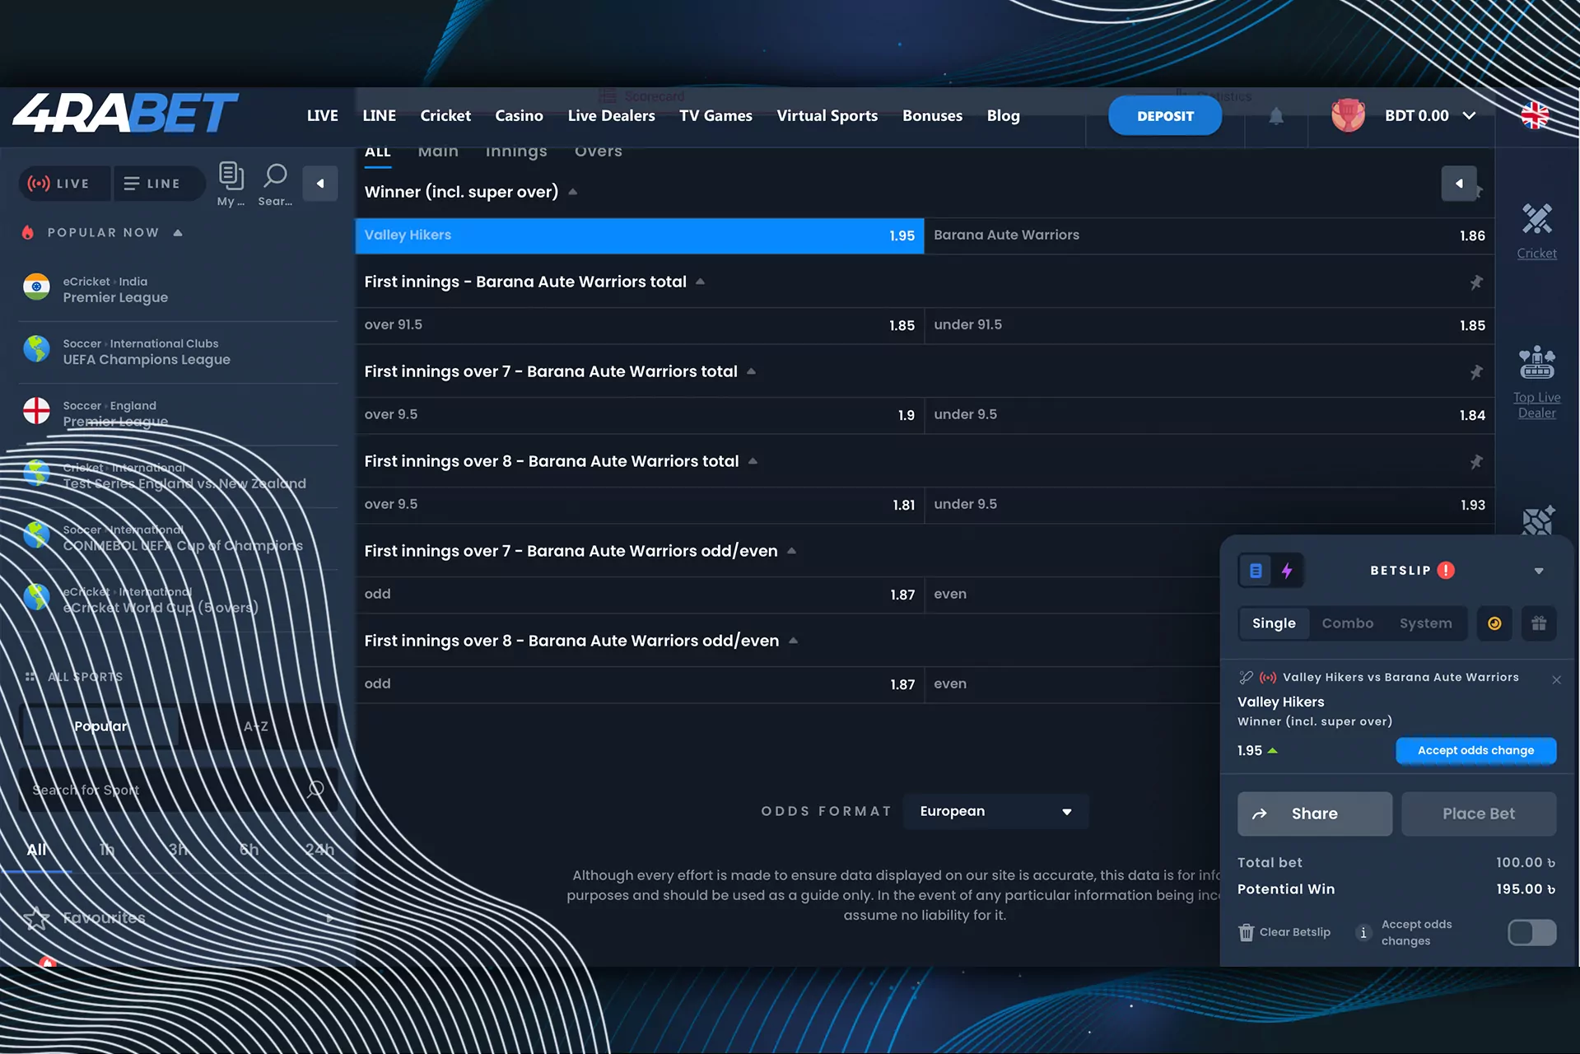
Task: Pin the First innings Barana Aute Warriors total market
Action: (1476, 282)
